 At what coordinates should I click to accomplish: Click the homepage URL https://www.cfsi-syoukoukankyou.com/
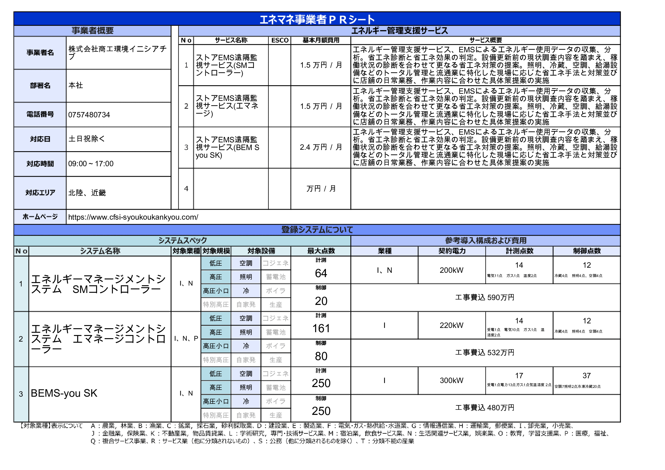[133, 217]
